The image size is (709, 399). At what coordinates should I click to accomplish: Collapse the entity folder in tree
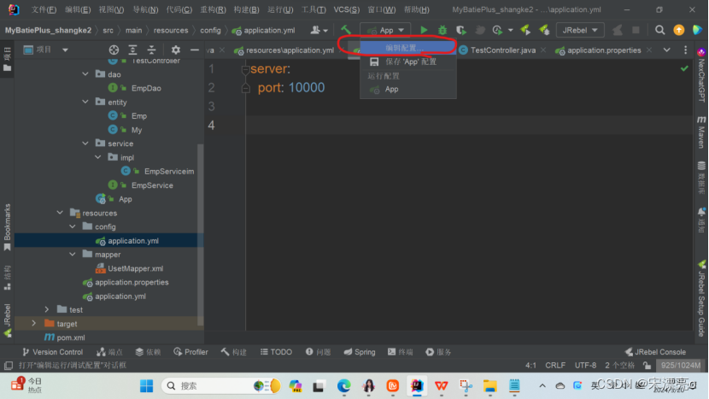click(x=85, y=102)
